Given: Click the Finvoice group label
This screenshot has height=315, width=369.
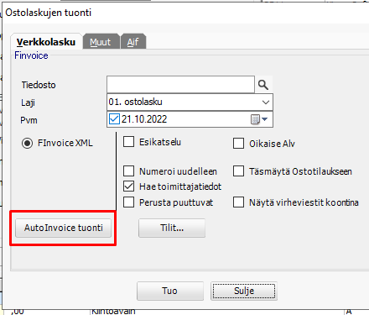Looking at the screenshot, I should click(x=31, y=55).
